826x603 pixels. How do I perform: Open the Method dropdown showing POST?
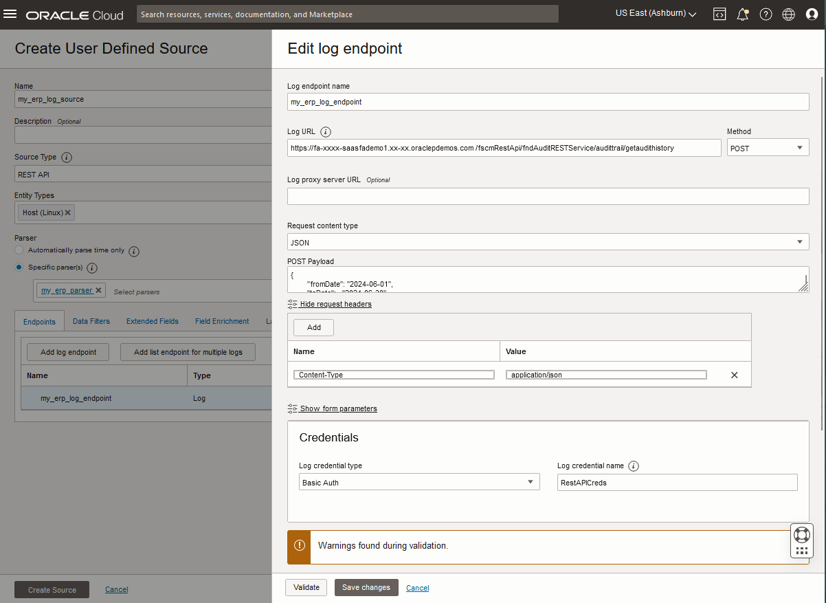click(x=768, y=148)
